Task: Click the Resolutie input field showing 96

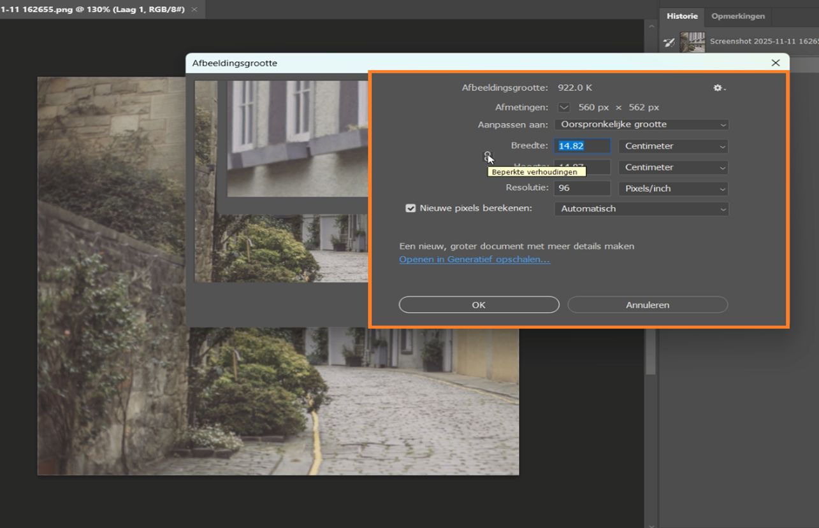Action: [x=582, y=189]
